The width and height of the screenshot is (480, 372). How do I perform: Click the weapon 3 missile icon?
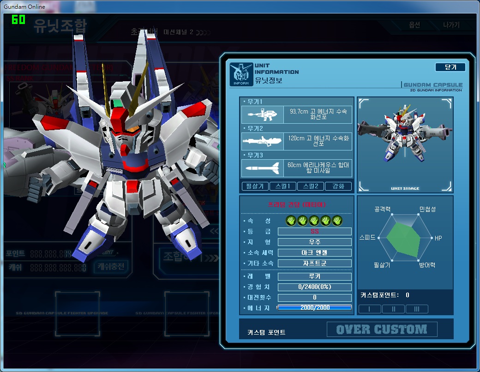point(262,168)
